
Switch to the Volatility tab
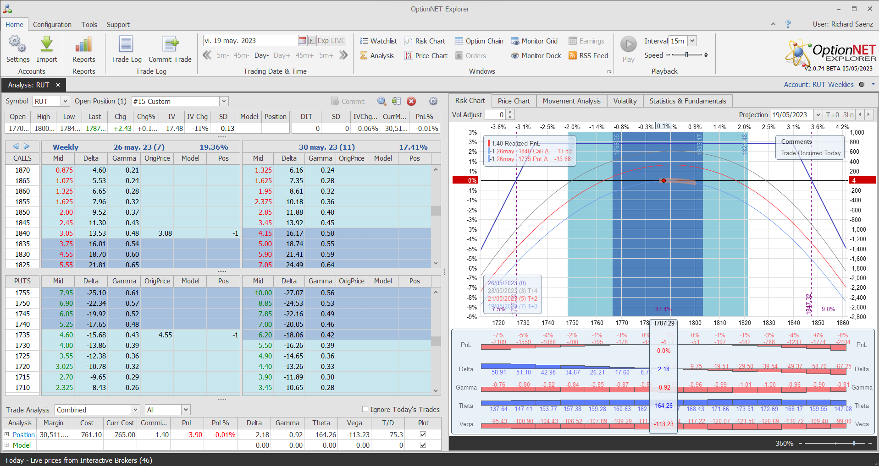tap(625, 101)
